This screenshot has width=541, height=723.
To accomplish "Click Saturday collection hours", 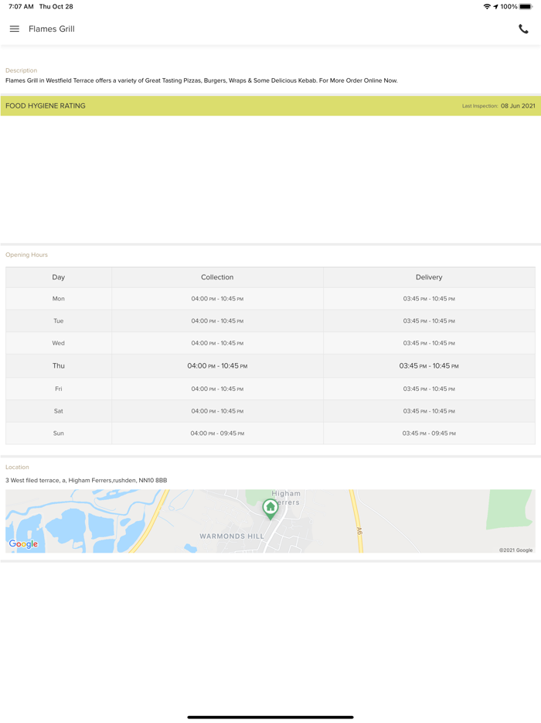I will click(217, 411).
